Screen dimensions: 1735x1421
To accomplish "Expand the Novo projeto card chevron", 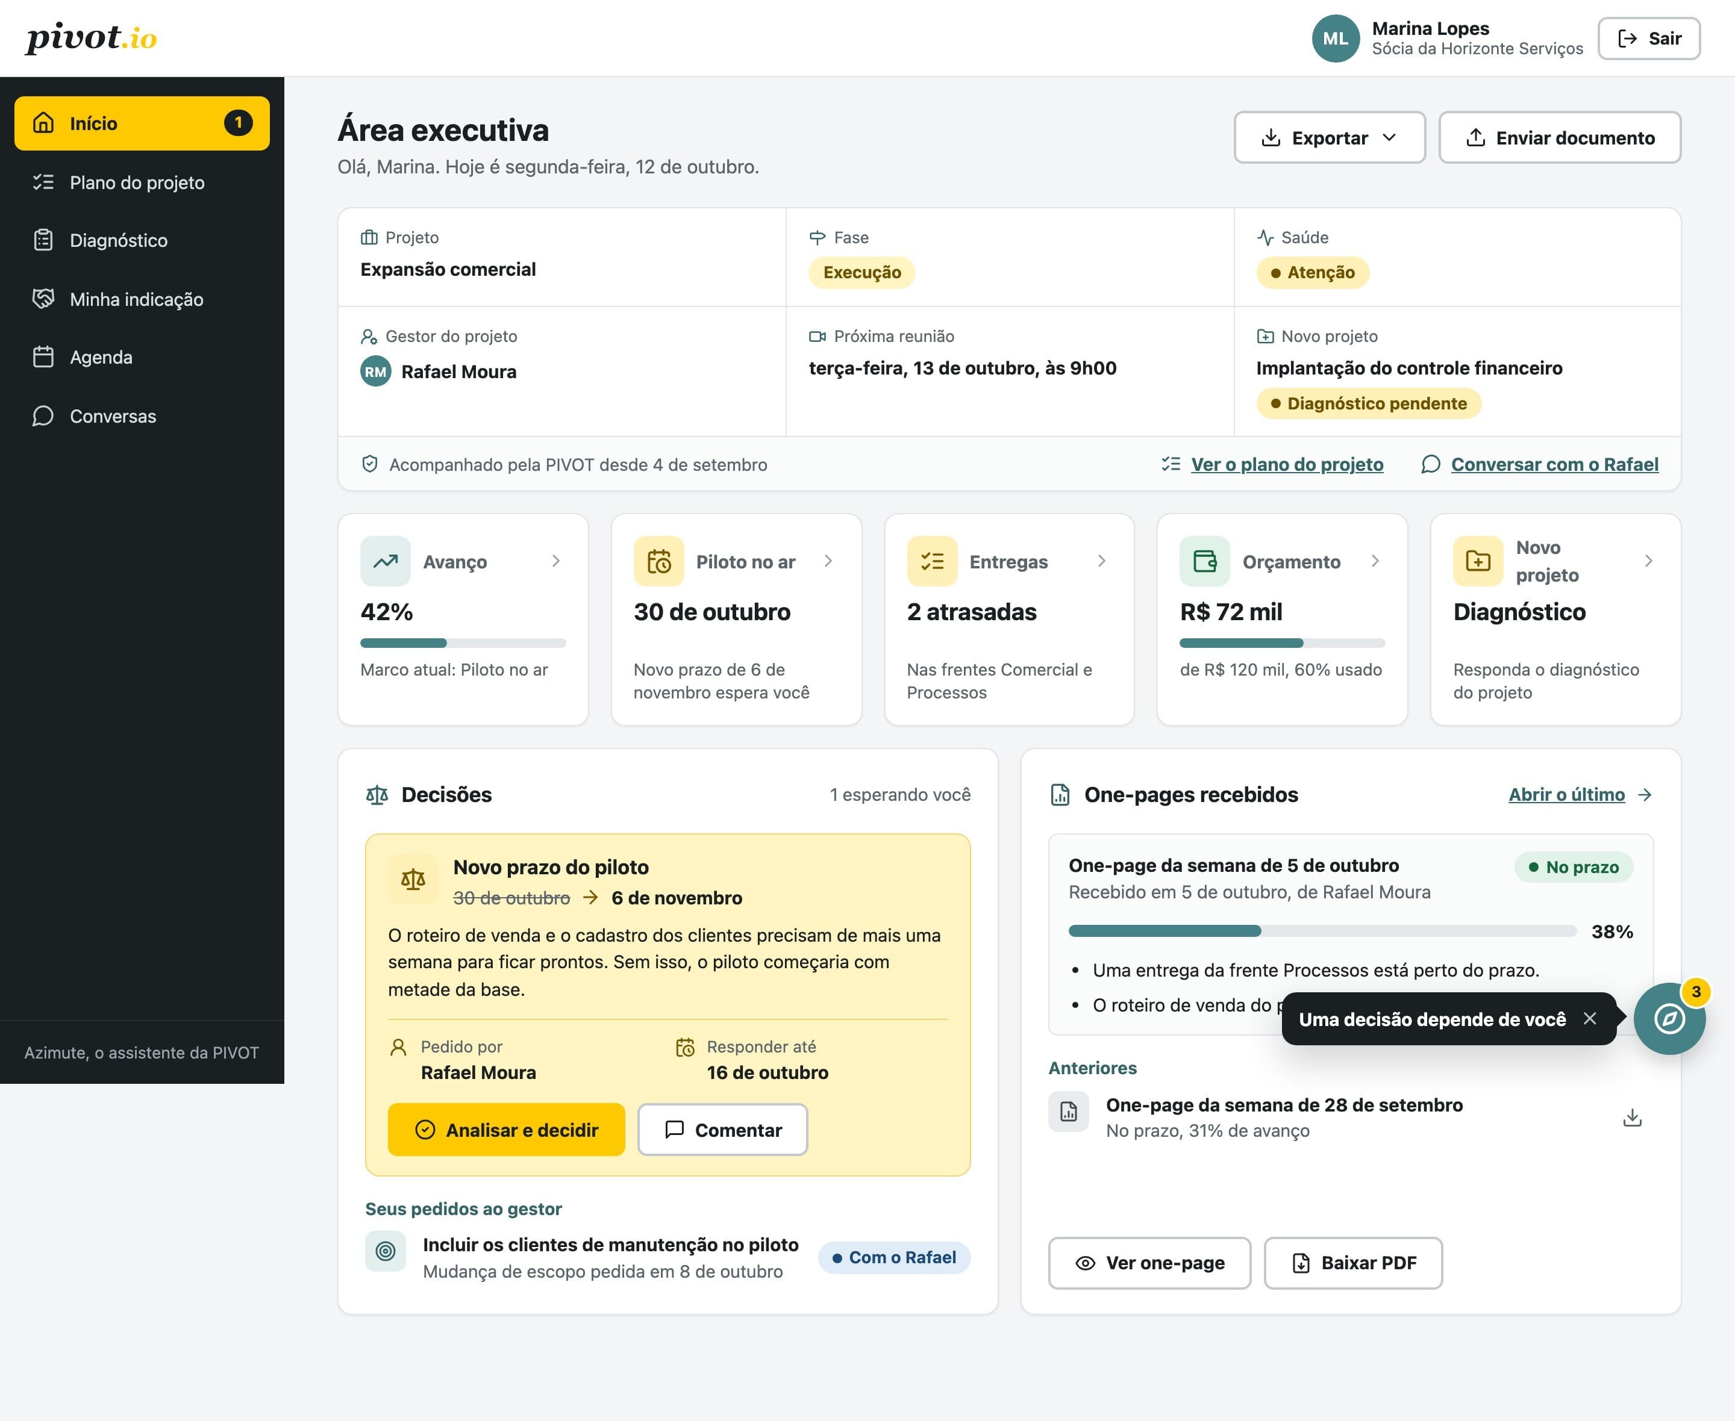I will (x=1649, y=561).
